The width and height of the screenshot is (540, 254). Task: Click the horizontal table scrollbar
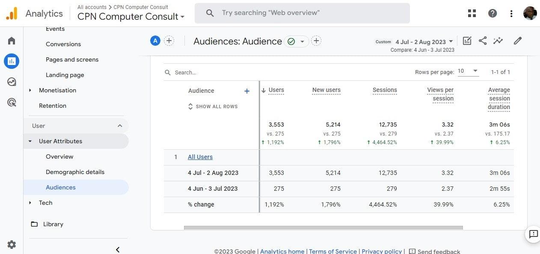[x=323, y=227]
